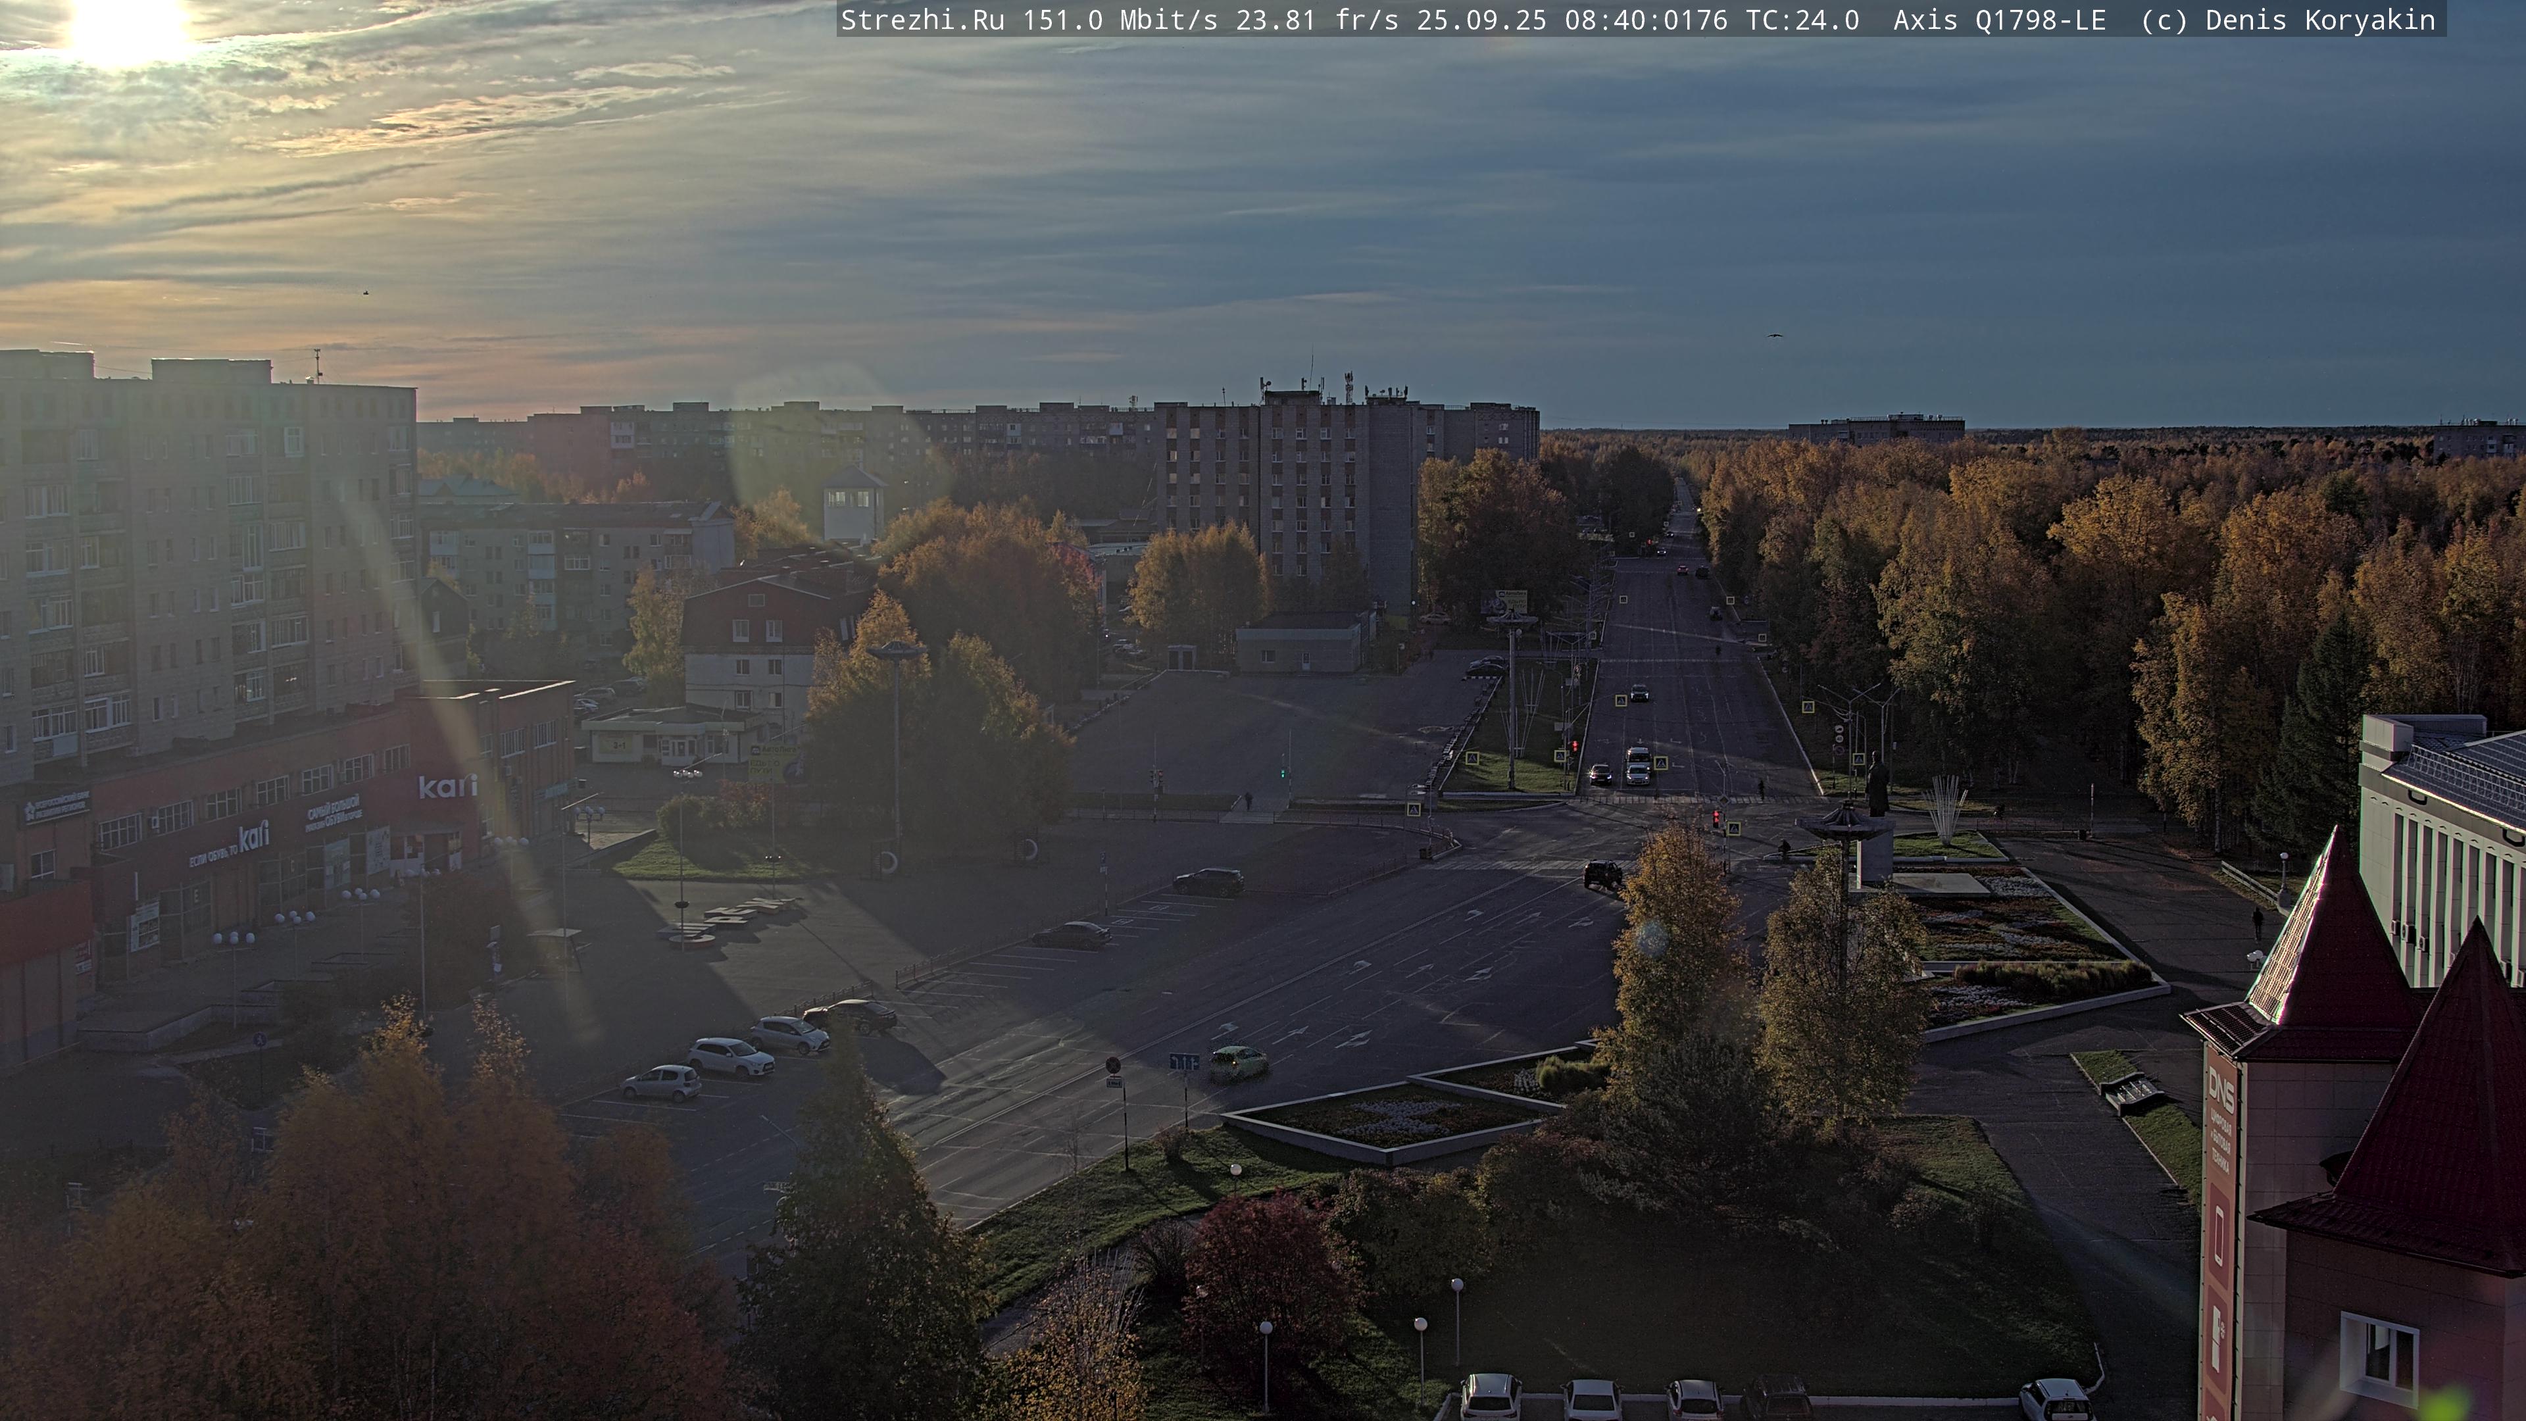Click the 23.81 fr/s frame rate text
Screen dimensions: 2526x1421
click(1316, 20)
